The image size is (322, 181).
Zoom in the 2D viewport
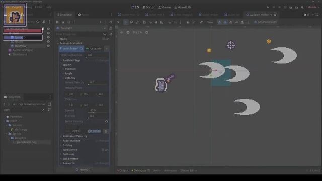tap(147, 32)
